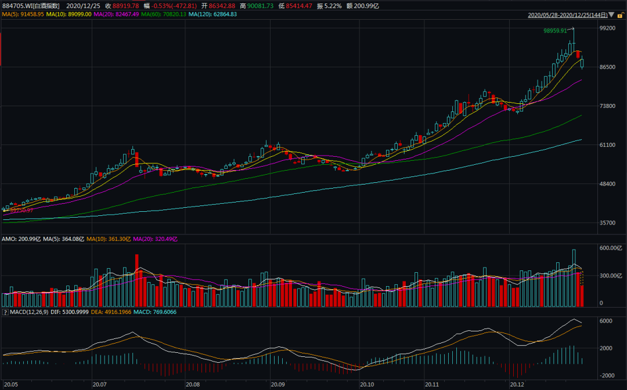The image size is (627, 390).
Task: Click the 20.07 time axis label
Action: point(100,385)
